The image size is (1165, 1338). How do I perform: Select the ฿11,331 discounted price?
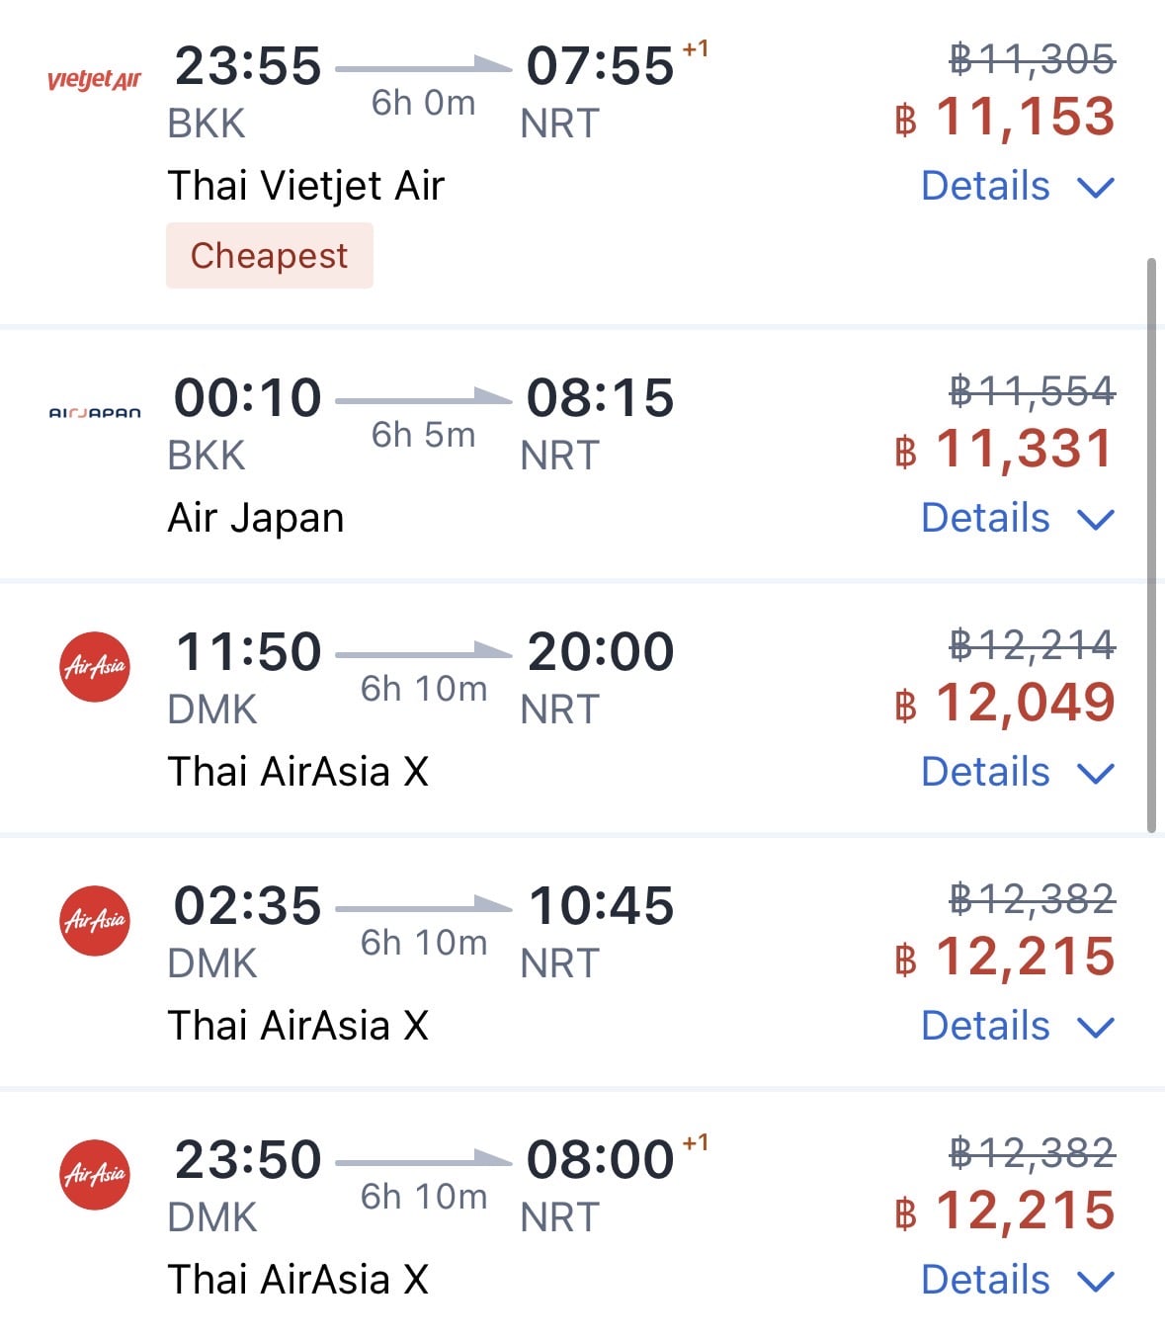point(1006,449)
